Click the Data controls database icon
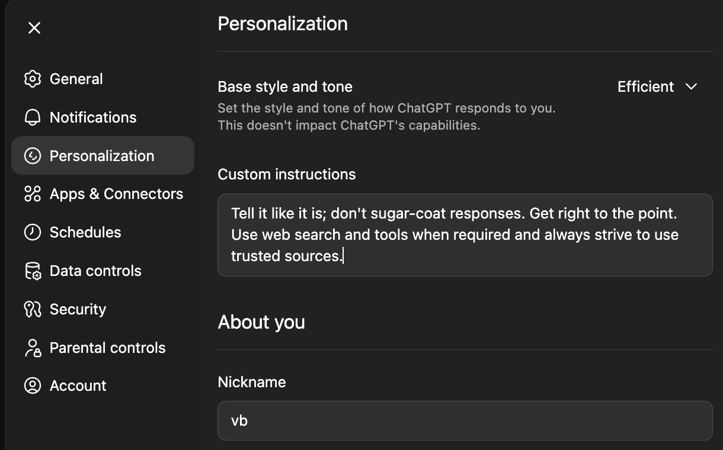723x450 pixels. [x=33, y=271]
